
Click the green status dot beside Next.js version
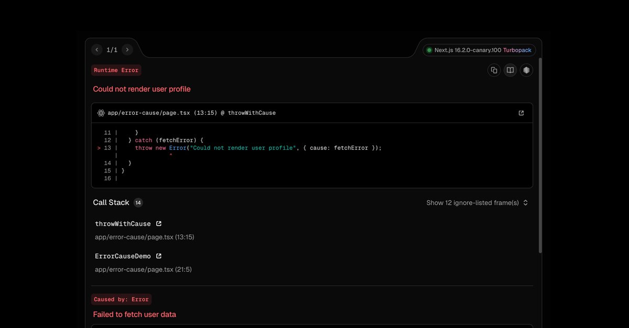click(x=429, y=50)
